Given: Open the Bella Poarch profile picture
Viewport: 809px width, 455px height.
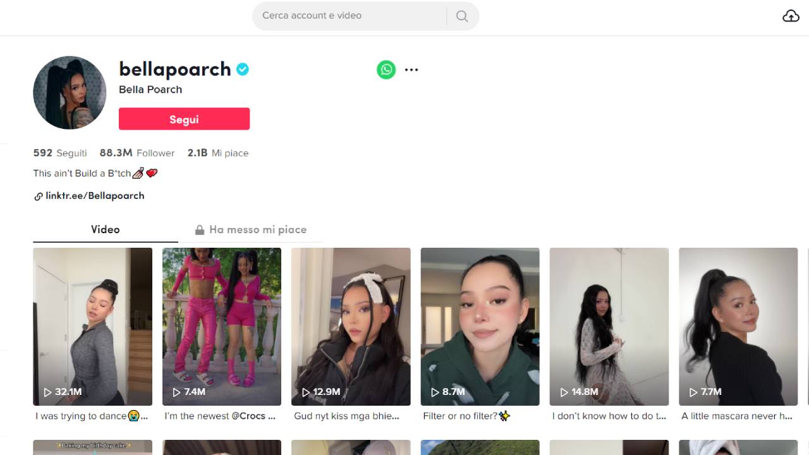Looking at the screenshot, I should [x=70, y=93].
